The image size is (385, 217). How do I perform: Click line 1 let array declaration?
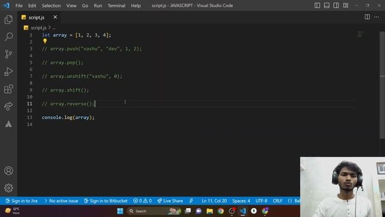tap(76, 35)
